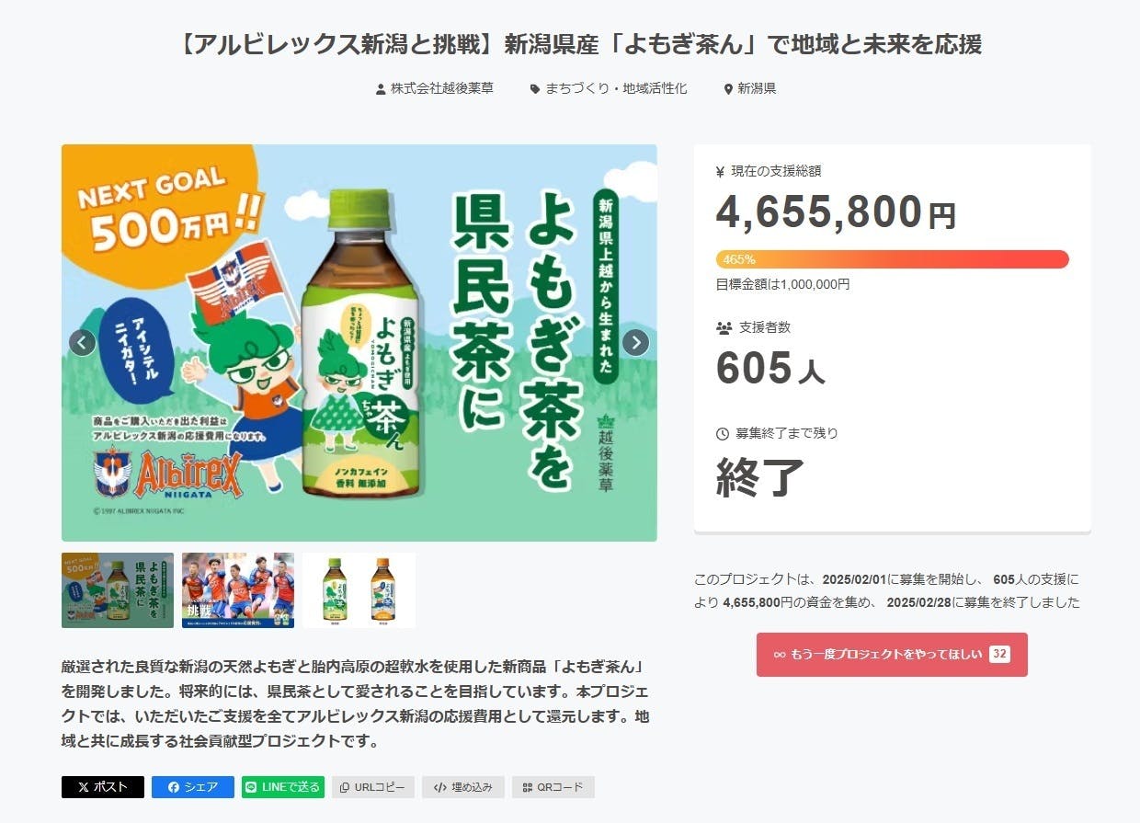
Task: Select the soccer players thumbnail image
Action: pos(238,590)
